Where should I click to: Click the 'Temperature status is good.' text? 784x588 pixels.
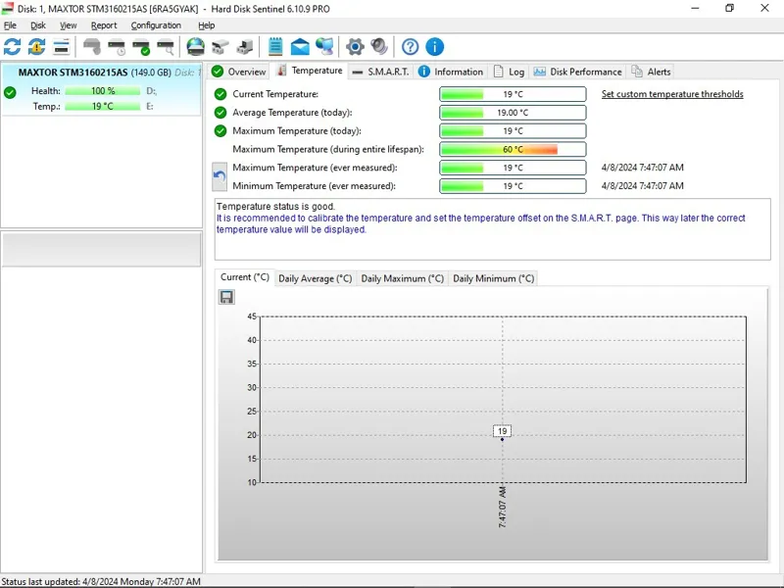point(275,207)
